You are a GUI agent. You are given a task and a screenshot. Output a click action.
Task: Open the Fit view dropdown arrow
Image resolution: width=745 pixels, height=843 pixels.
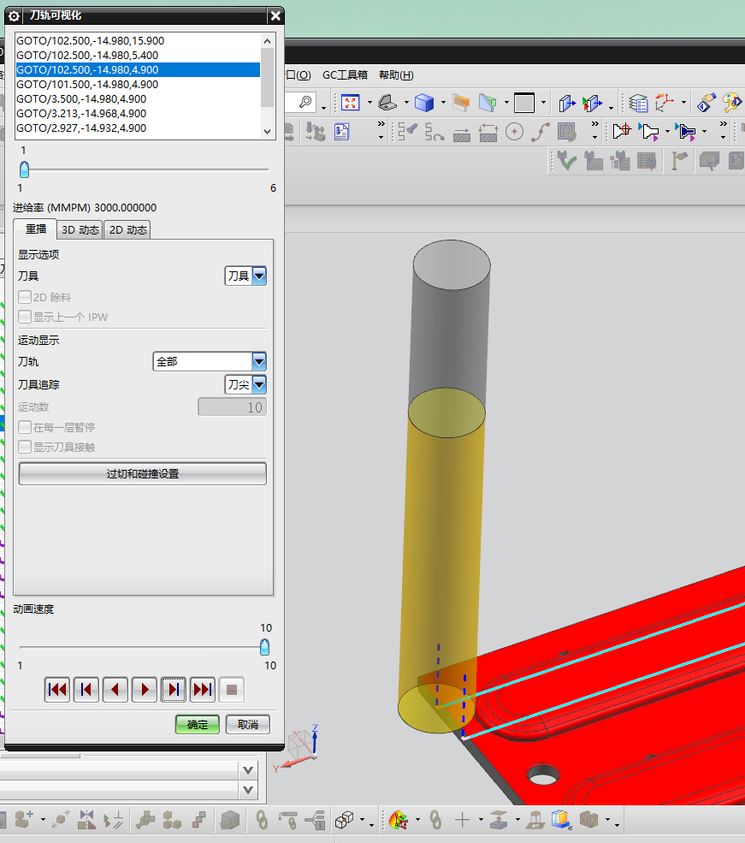[369, 103]
